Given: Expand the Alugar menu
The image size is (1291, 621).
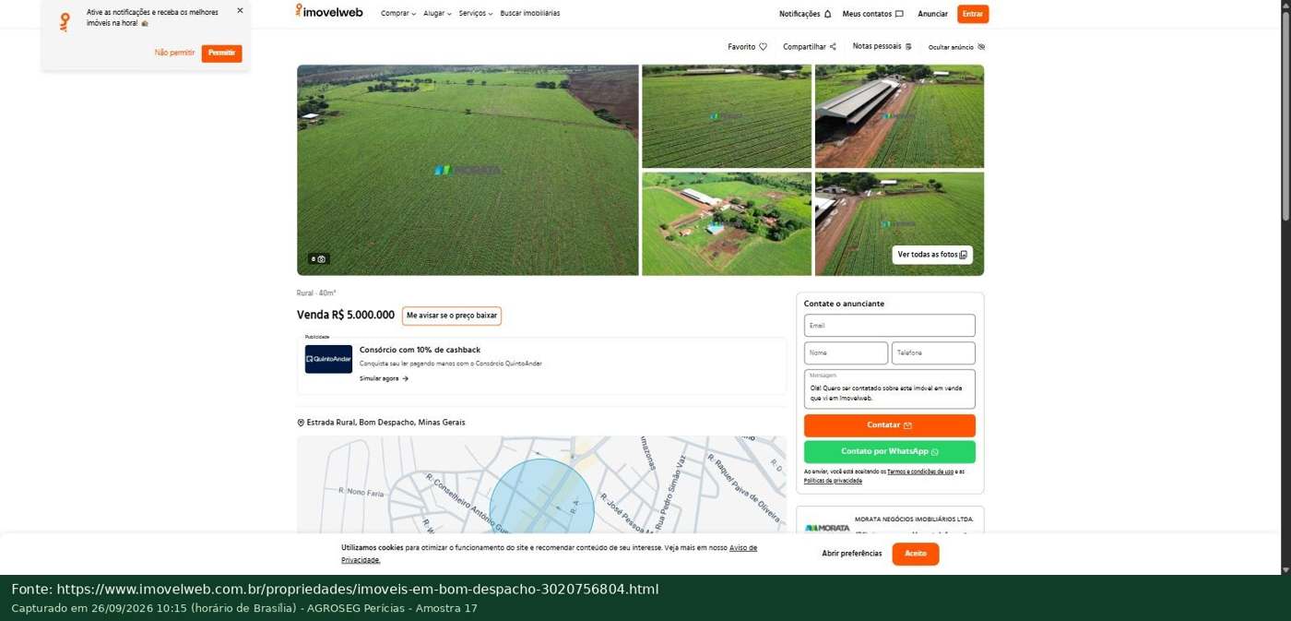Looking at the screenshot, I should (437, 14).
